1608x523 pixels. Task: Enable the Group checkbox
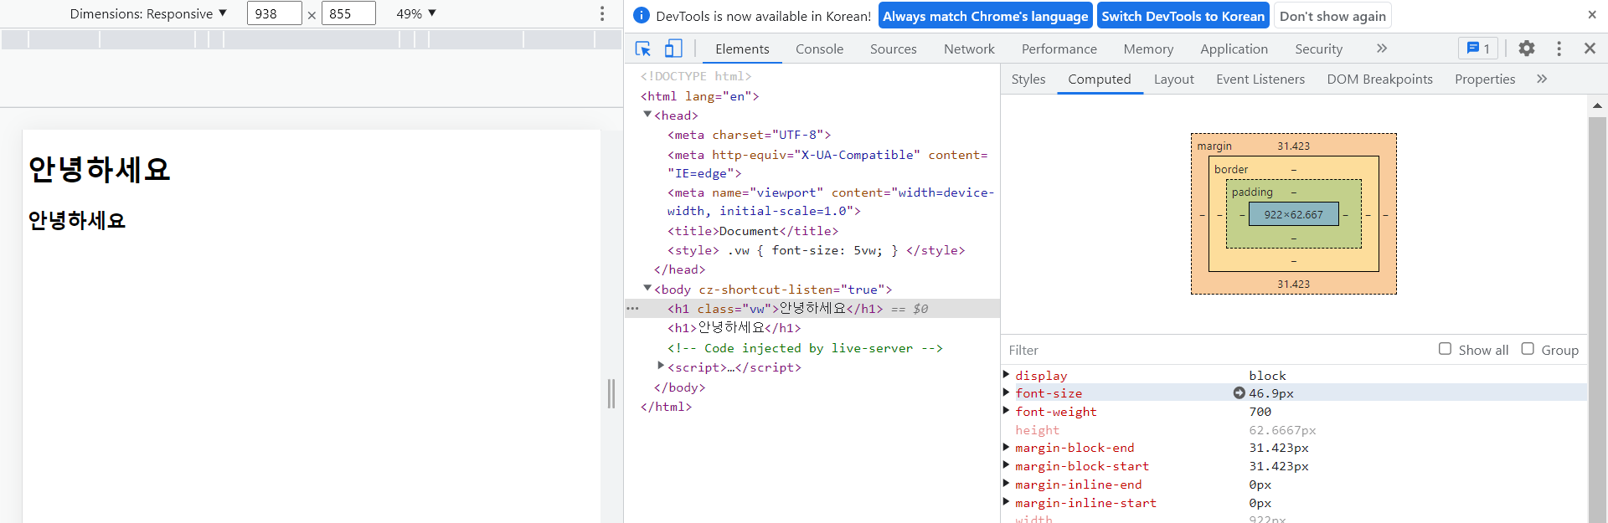[x=1528, y=349]
